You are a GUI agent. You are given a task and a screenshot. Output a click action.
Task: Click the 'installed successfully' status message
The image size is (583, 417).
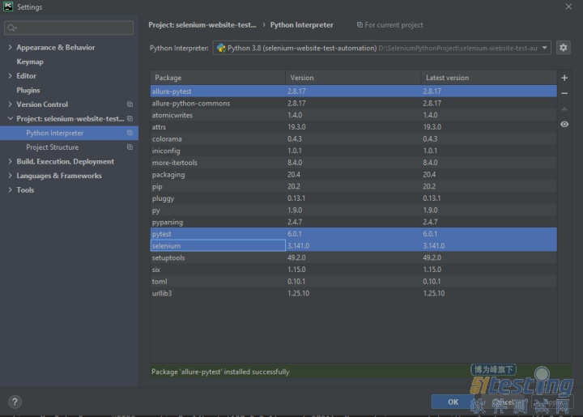pos(220,372)
